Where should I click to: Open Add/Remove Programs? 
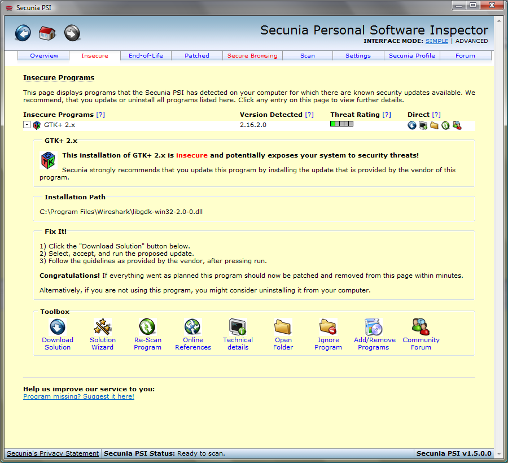pyautogui.click(x=373, y=327)
